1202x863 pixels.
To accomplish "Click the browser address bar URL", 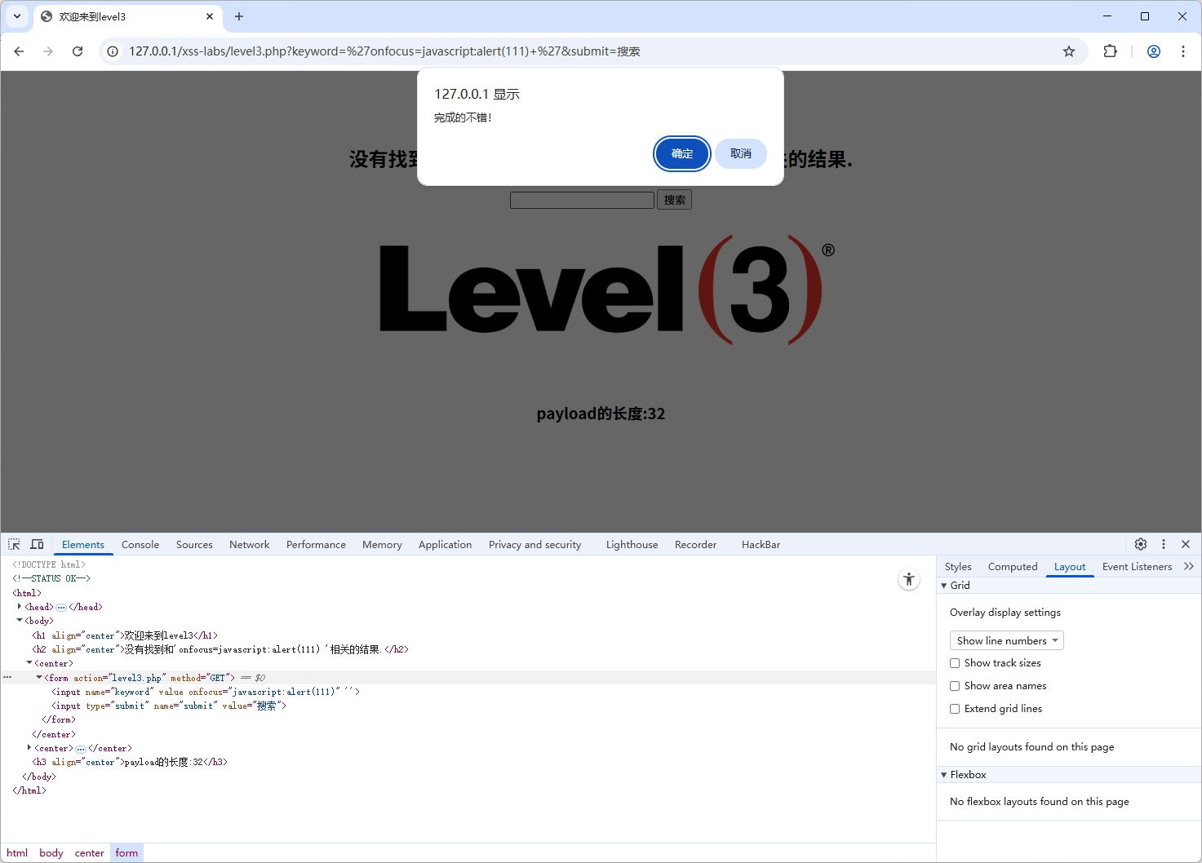I will [384, 51].
